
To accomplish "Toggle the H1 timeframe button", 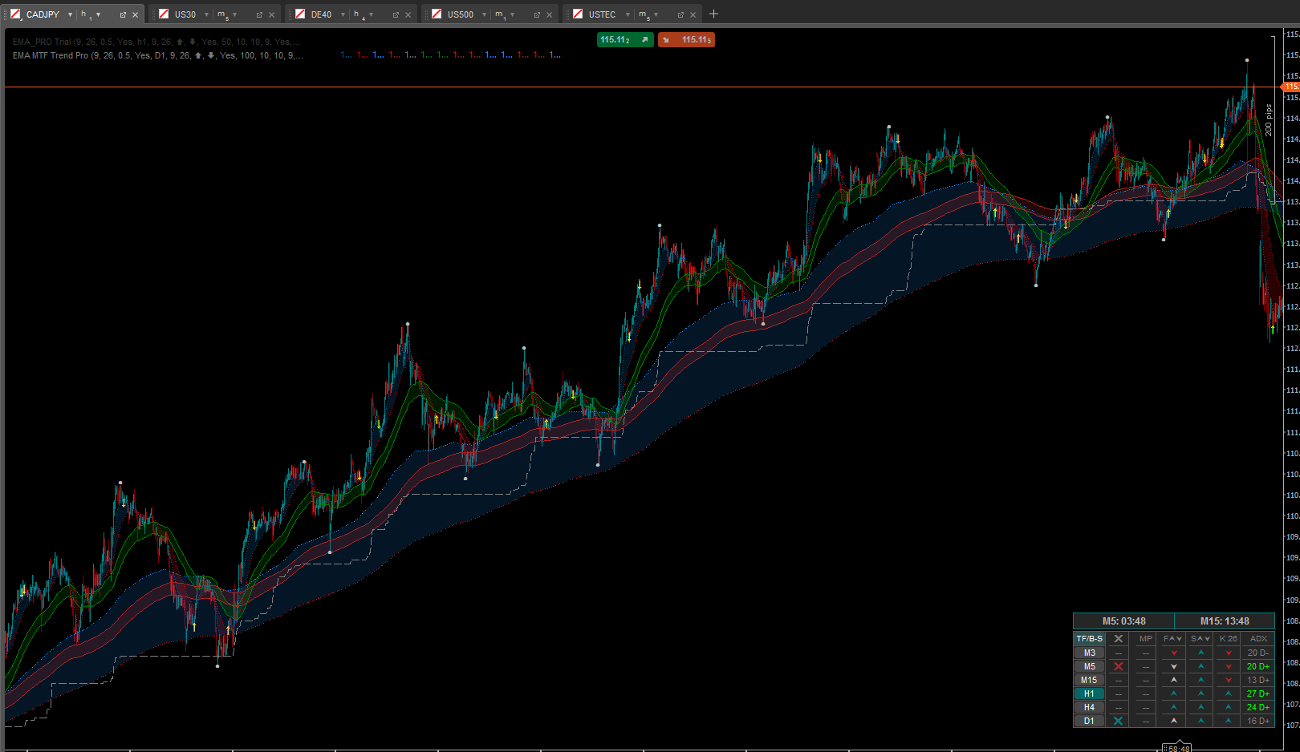I will pos(1089,693).
